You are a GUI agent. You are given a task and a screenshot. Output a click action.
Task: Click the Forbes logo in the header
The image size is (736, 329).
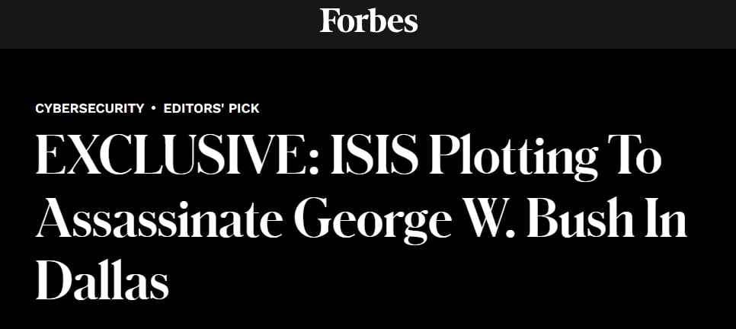[369, 21]
